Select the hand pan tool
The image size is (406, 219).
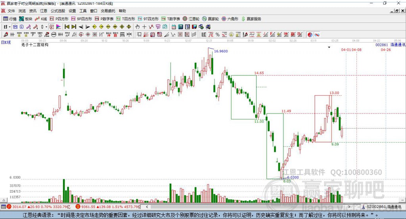[138, 27]
